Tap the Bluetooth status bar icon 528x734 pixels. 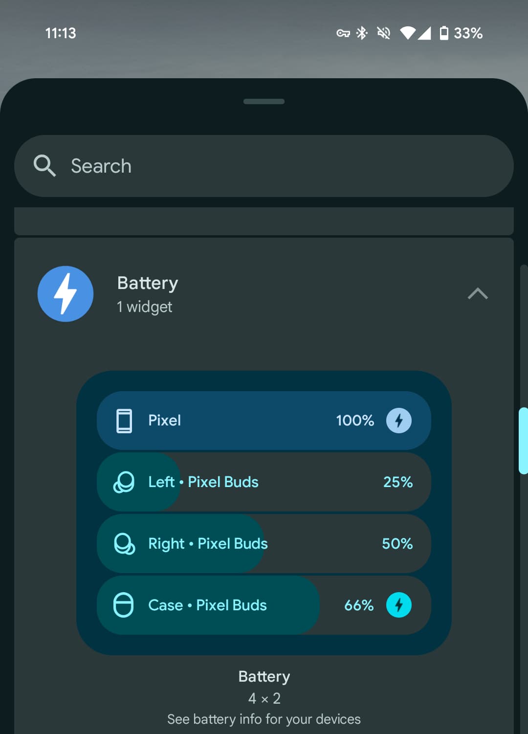coord(362,33)
